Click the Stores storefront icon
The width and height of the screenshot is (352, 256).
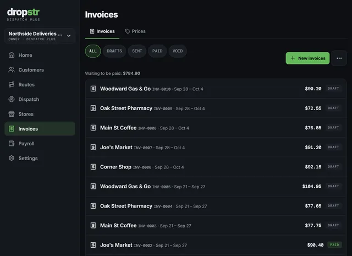coord(12,114)
